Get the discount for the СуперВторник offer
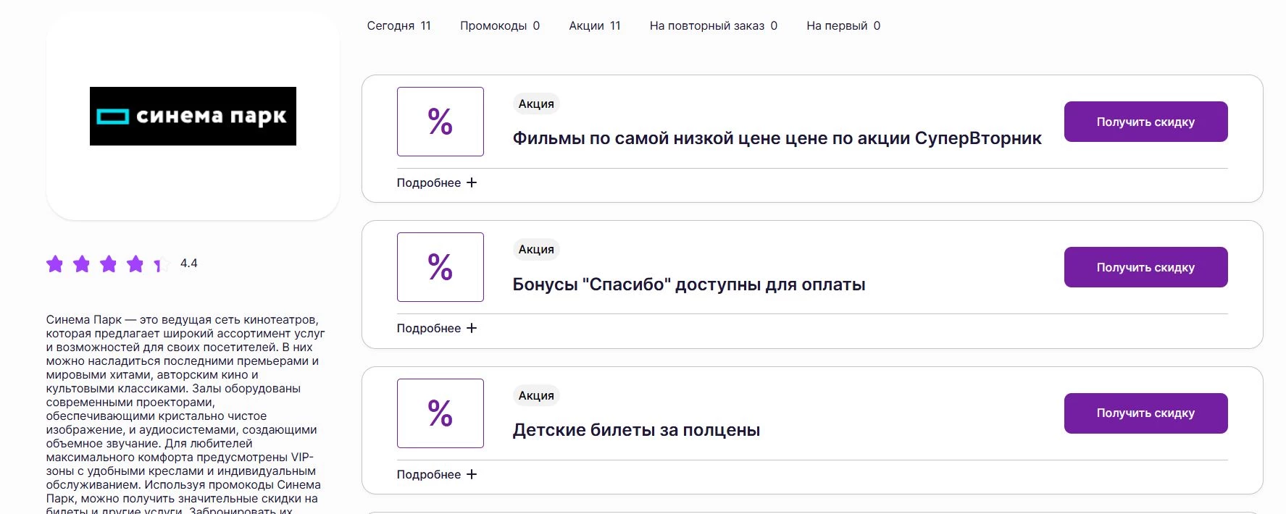Viewport: 1286px width, 514px height. 1145,122
